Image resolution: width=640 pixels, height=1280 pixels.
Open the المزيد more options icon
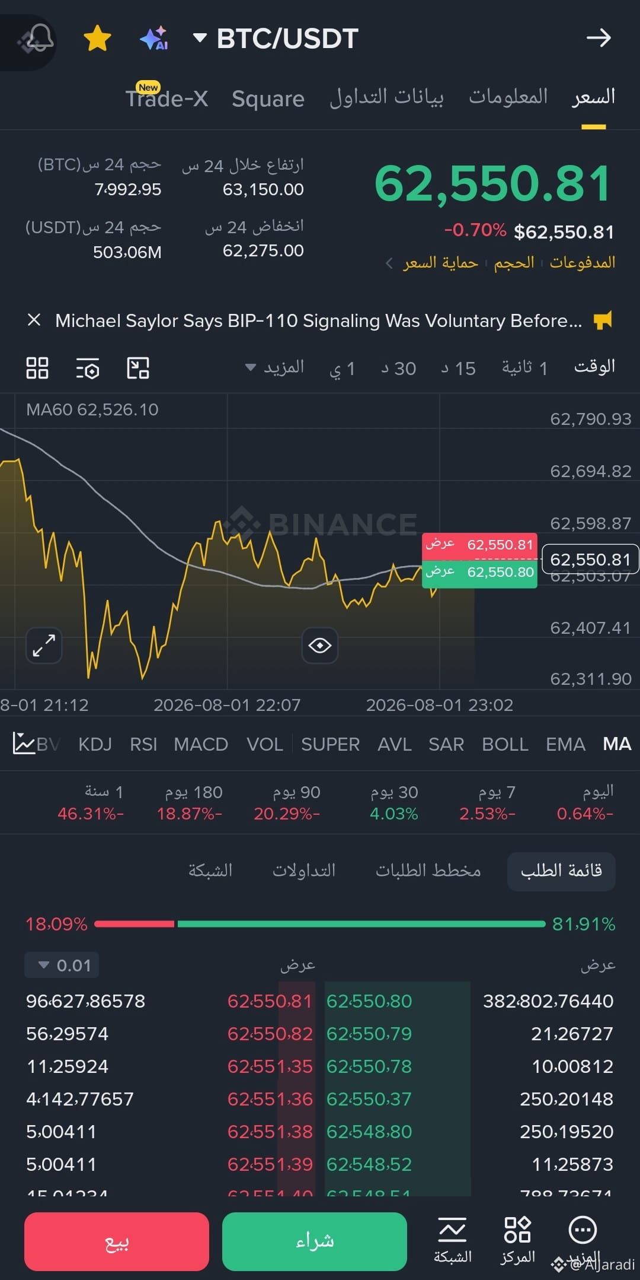[583, 1240]
